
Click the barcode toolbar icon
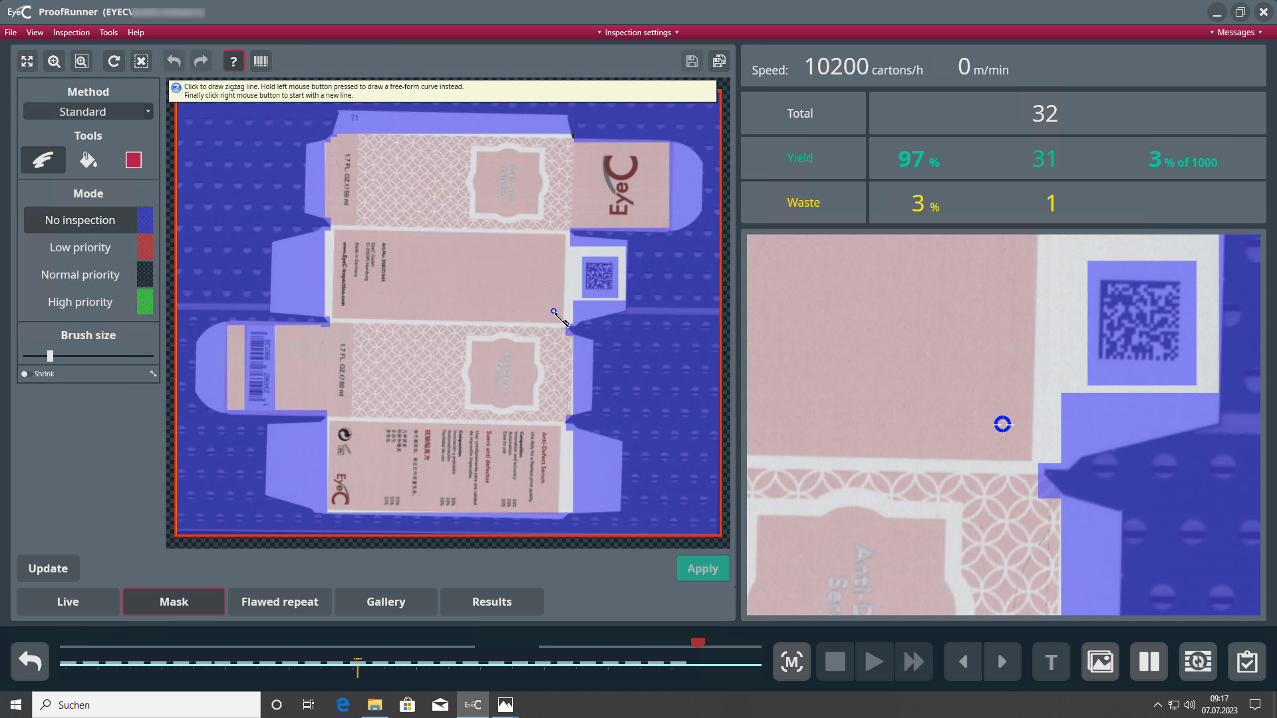[261, 61]
